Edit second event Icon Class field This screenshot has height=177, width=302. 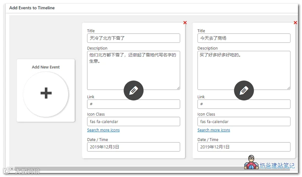[x=244, y=121]
